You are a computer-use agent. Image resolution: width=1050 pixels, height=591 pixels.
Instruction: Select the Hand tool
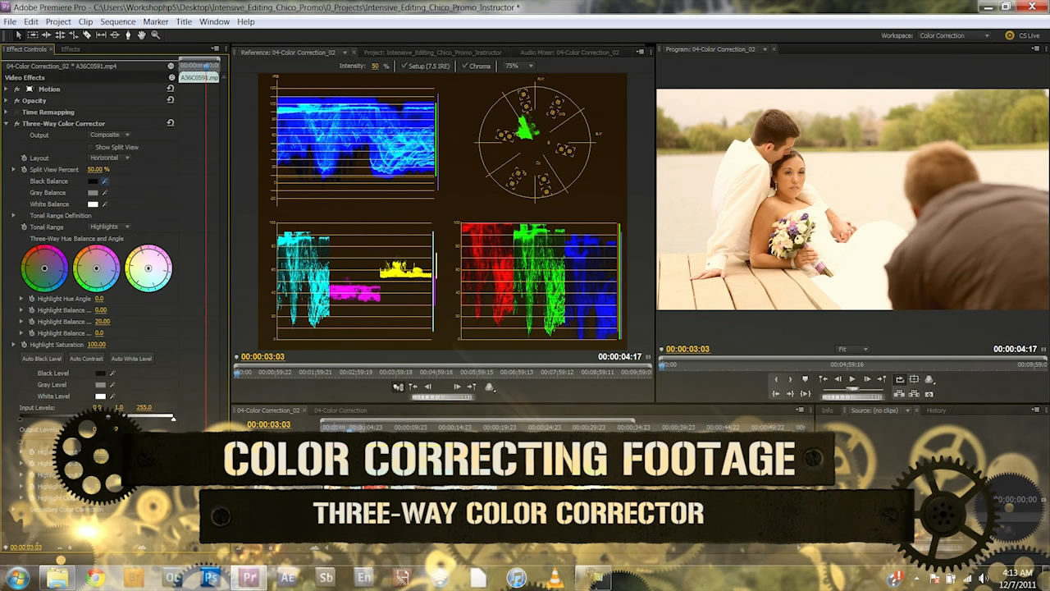142,35
